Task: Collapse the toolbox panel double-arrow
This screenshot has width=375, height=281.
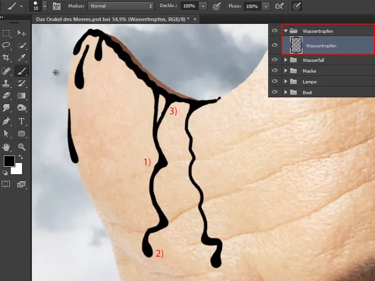Action: [x=1, y=17]
